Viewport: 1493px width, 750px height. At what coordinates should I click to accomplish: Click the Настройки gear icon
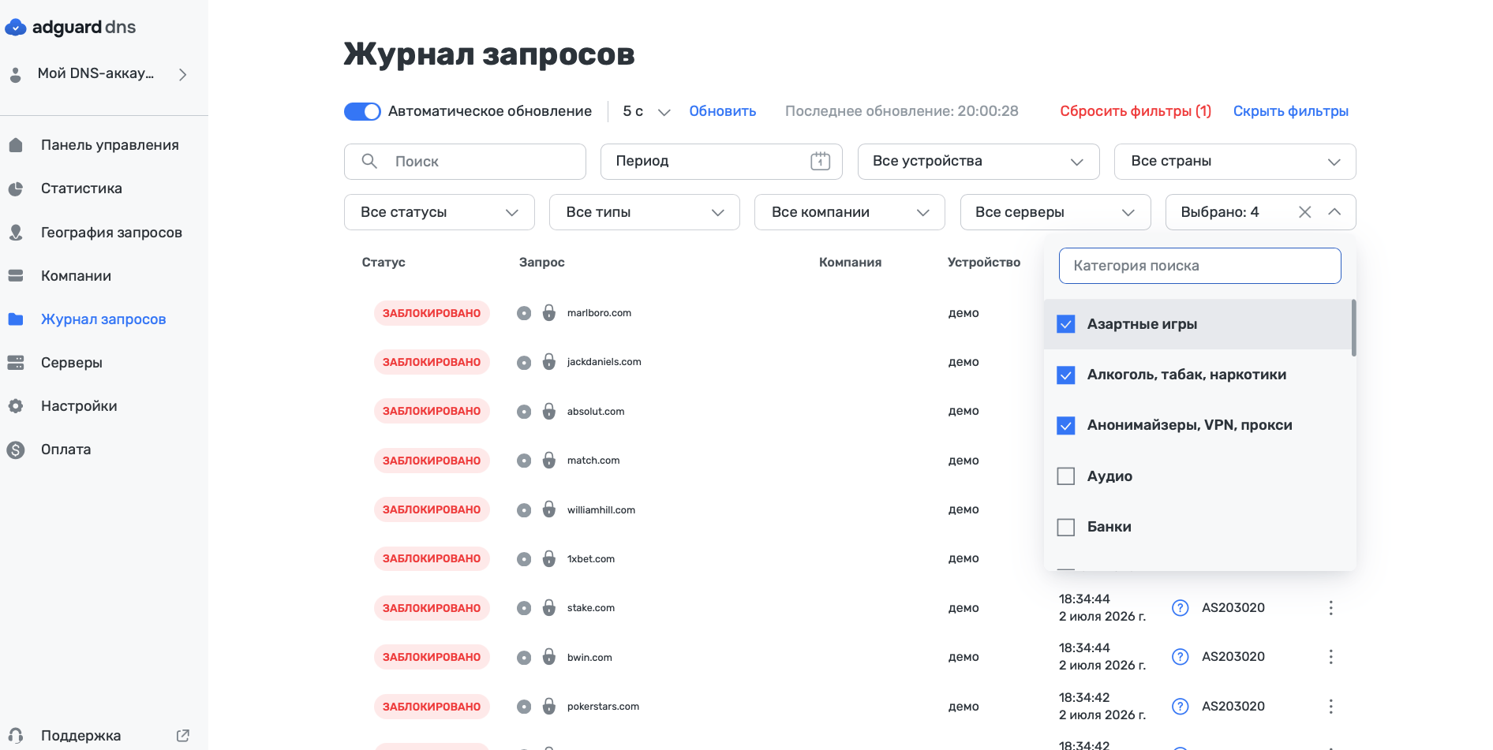click(x=16, y=406)
